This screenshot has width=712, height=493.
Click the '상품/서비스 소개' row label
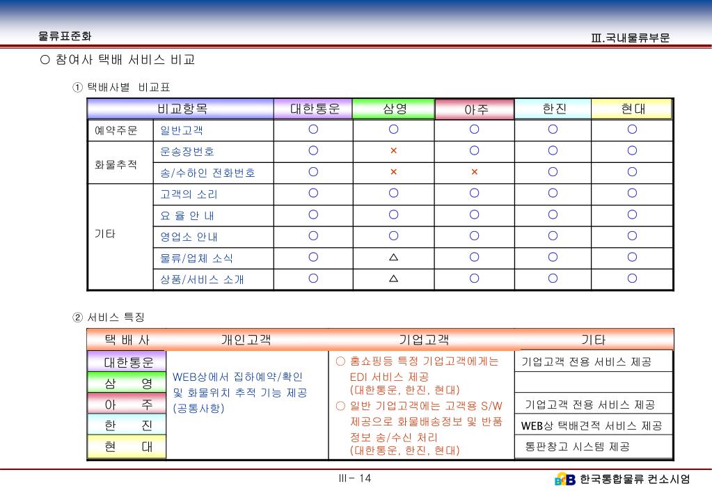202,279
